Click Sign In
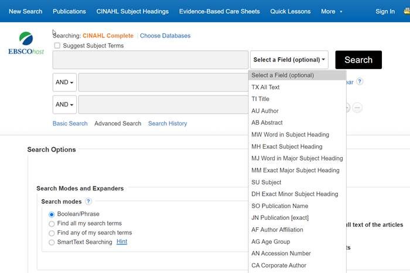The image size is (410, 273). (x=385, y=12)
